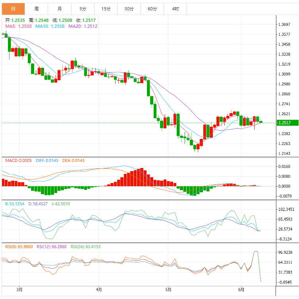Image resolution: width=299 pixels, height=299 pixels.
Task: Click the 1.3099 price axis label
Action: [284, 74]
